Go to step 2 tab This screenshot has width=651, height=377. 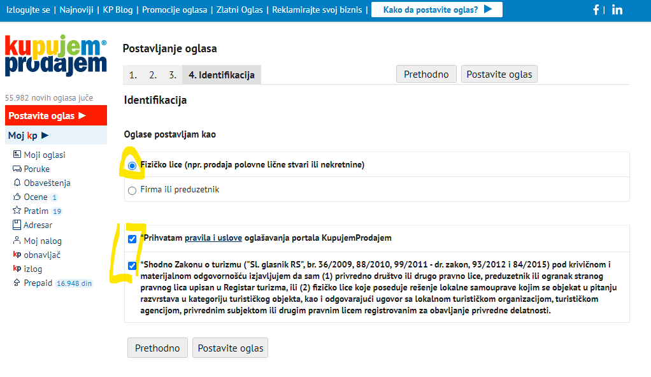tap(153, 75)
